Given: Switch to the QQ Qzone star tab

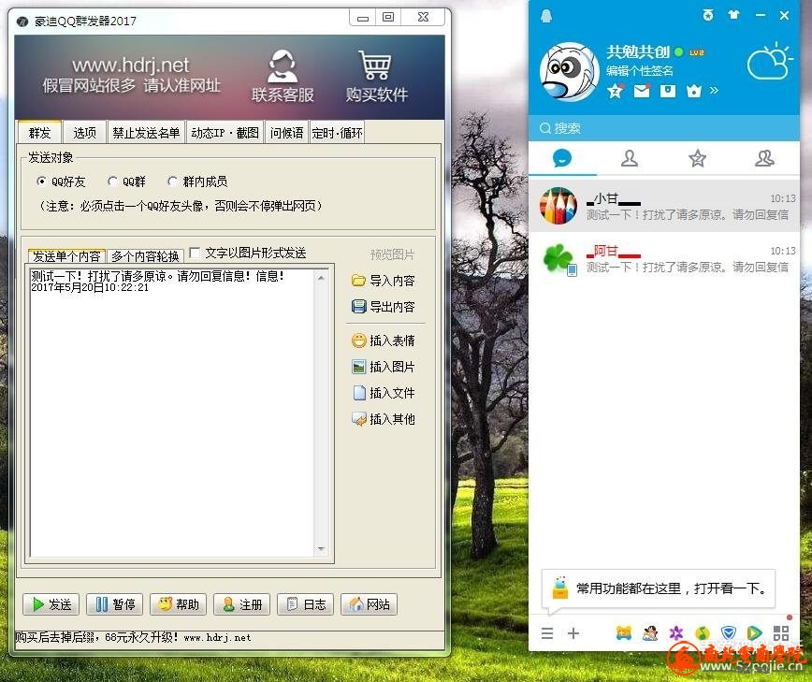Looking at the screenshot, I should 698,158.
